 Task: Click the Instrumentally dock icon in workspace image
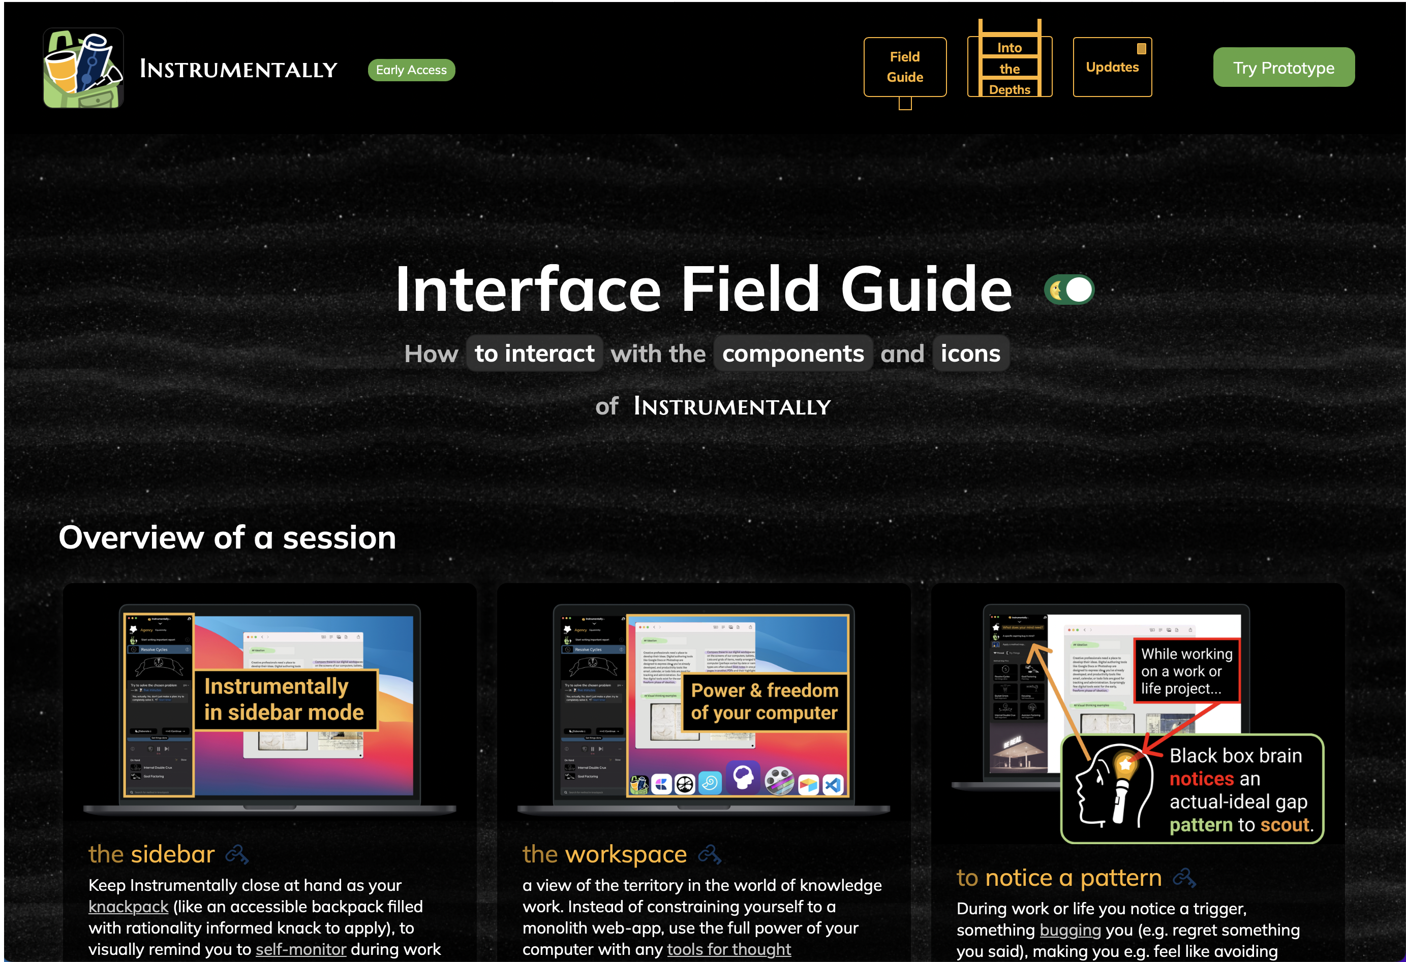[x=639, y=785]
